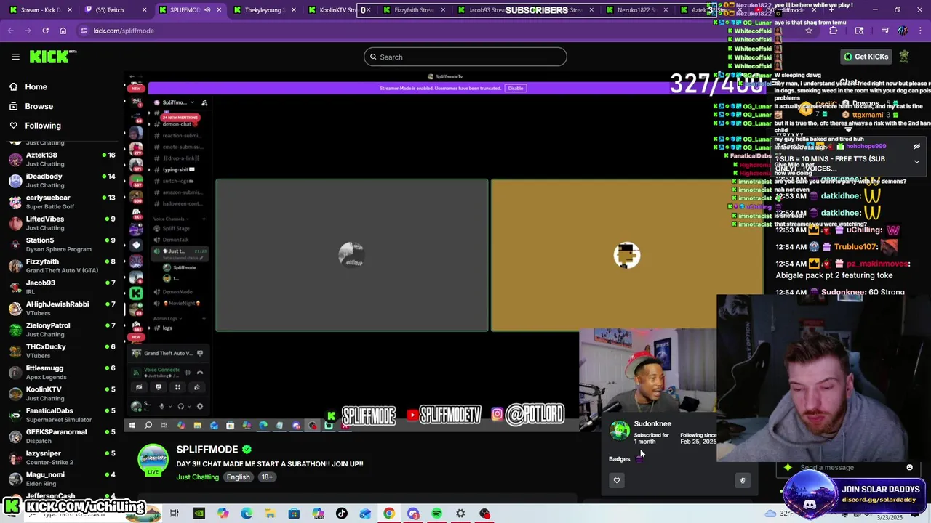
Task: Select THCxDucky in the following list
Action: pyautogui.click(x=62, y=351)
